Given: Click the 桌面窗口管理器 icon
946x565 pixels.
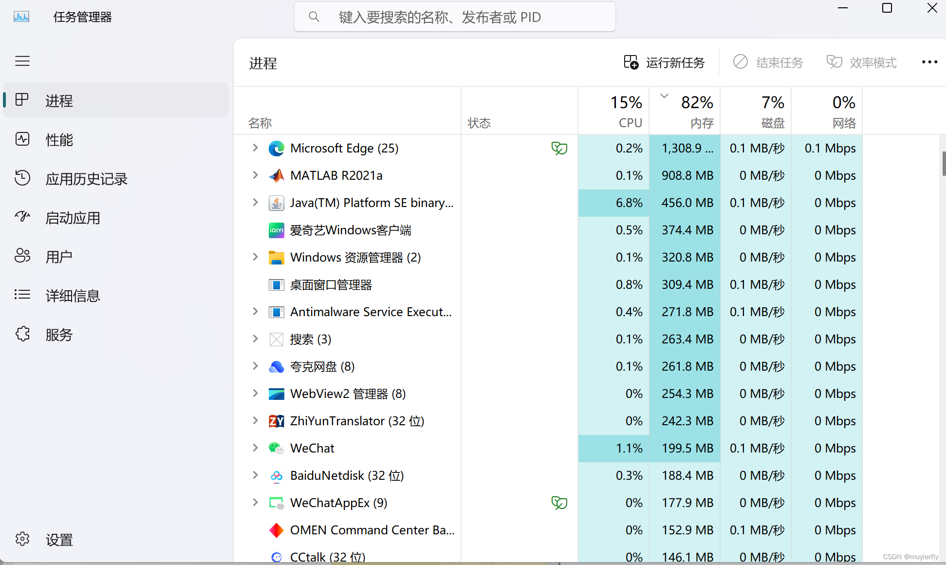Looking at the screenshot, I should pos(277,284).
